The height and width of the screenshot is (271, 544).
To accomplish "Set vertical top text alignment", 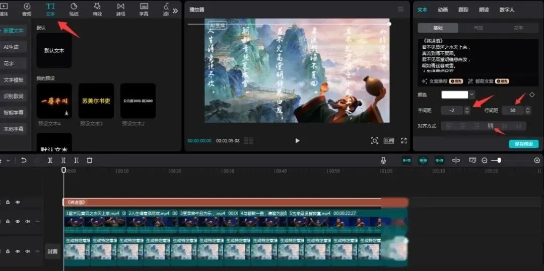I will 491,126.
